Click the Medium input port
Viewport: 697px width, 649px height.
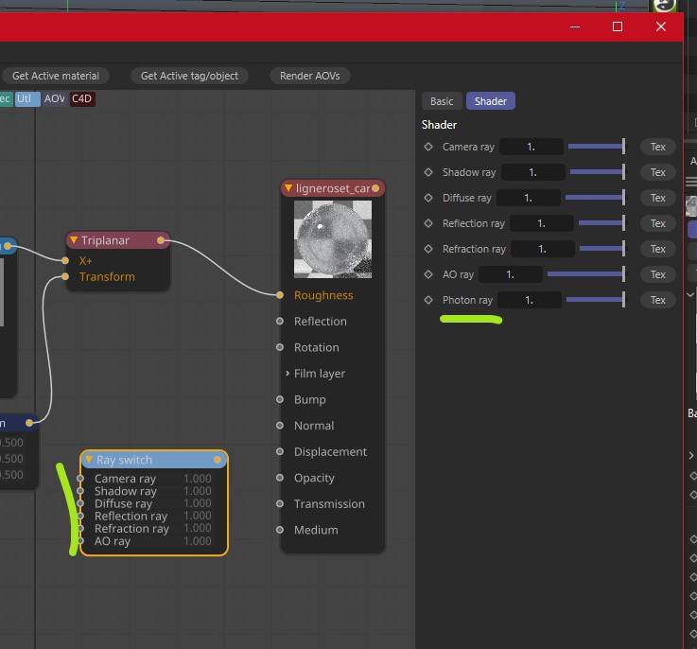(280, 530)
